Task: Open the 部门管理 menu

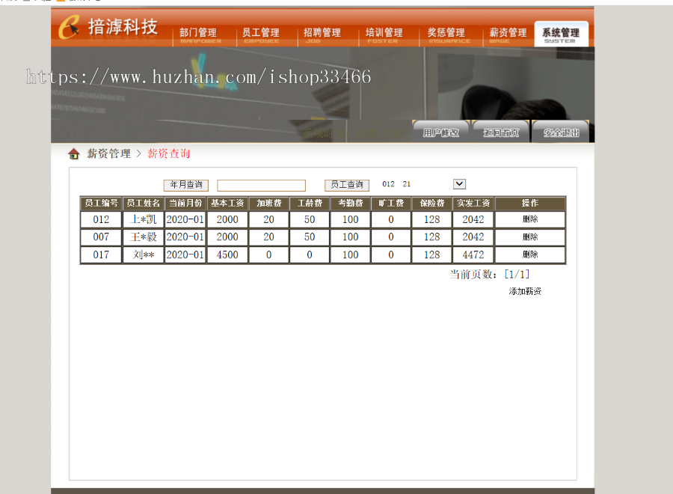Action: [x=198, y=34]
